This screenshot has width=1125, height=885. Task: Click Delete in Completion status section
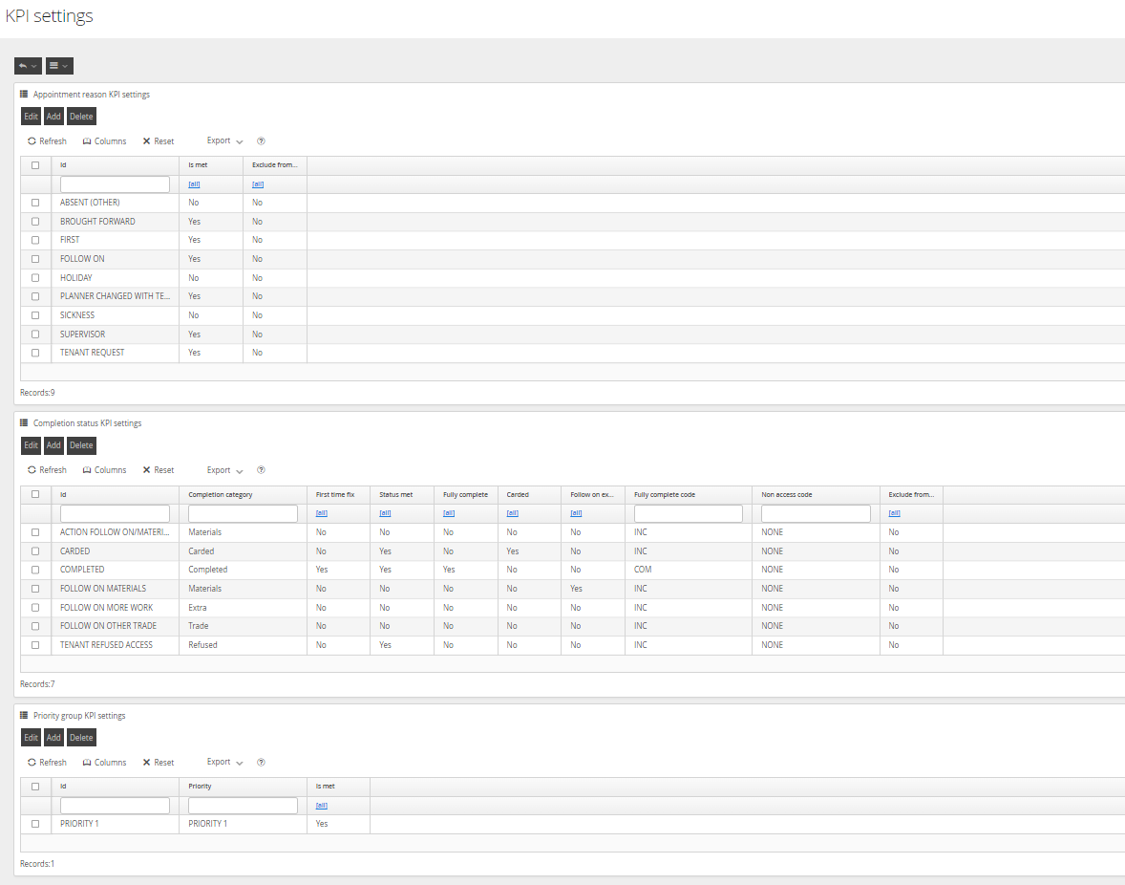(81, 445)
